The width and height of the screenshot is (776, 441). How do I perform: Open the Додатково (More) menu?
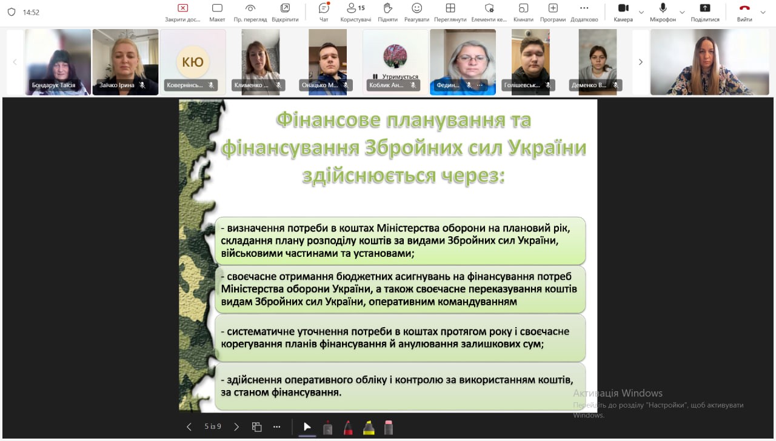[584, 12]
